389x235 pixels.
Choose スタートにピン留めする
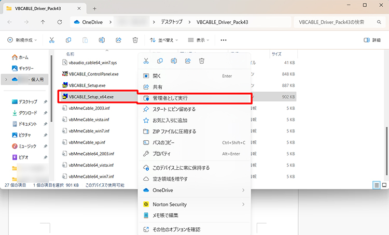pyautogui.click(x=195, y=109)
